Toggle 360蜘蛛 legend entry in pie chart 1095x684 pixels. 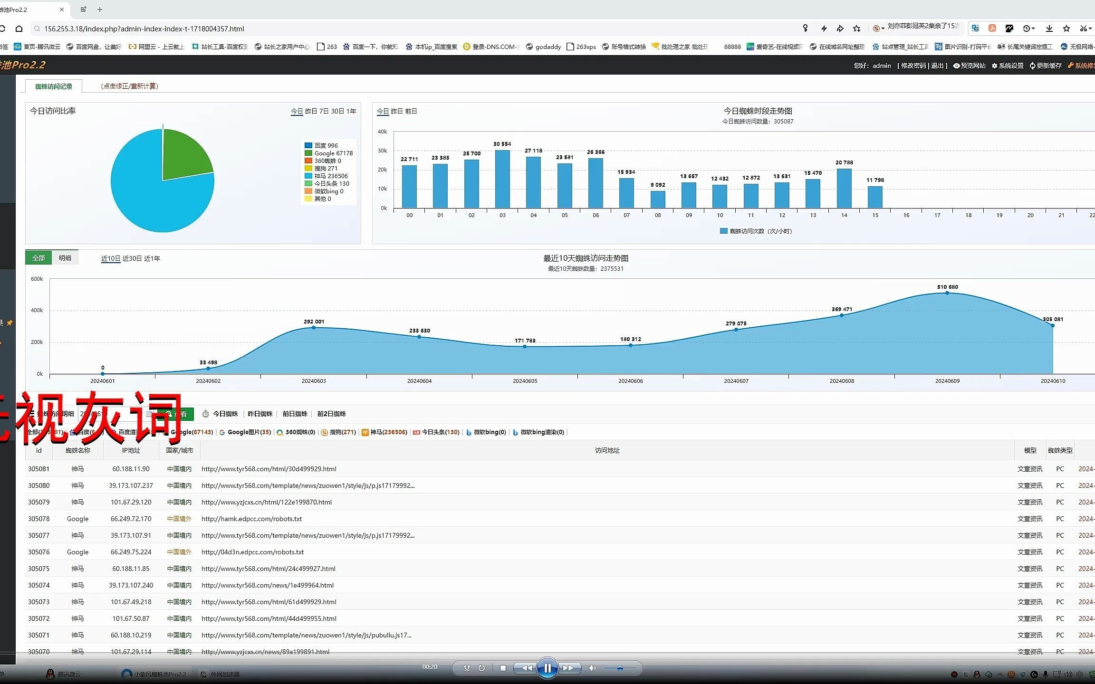tap(323, 161)
